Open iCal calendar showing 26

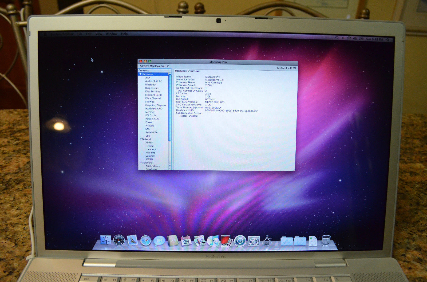pyautogui.click(x=186, y=241)
